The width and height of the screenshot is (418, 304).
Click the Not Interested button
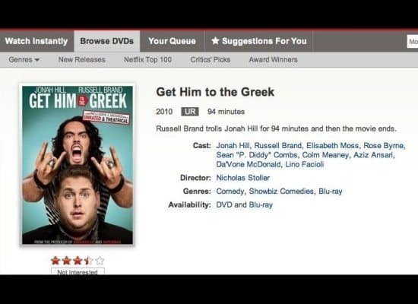coord(78,271)
